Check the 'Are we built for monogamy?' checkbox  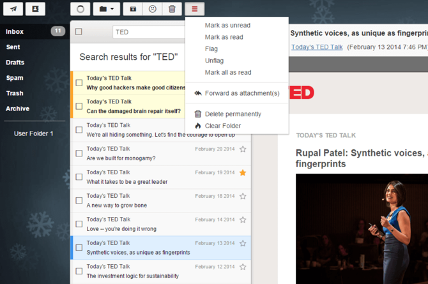(79, 153)
